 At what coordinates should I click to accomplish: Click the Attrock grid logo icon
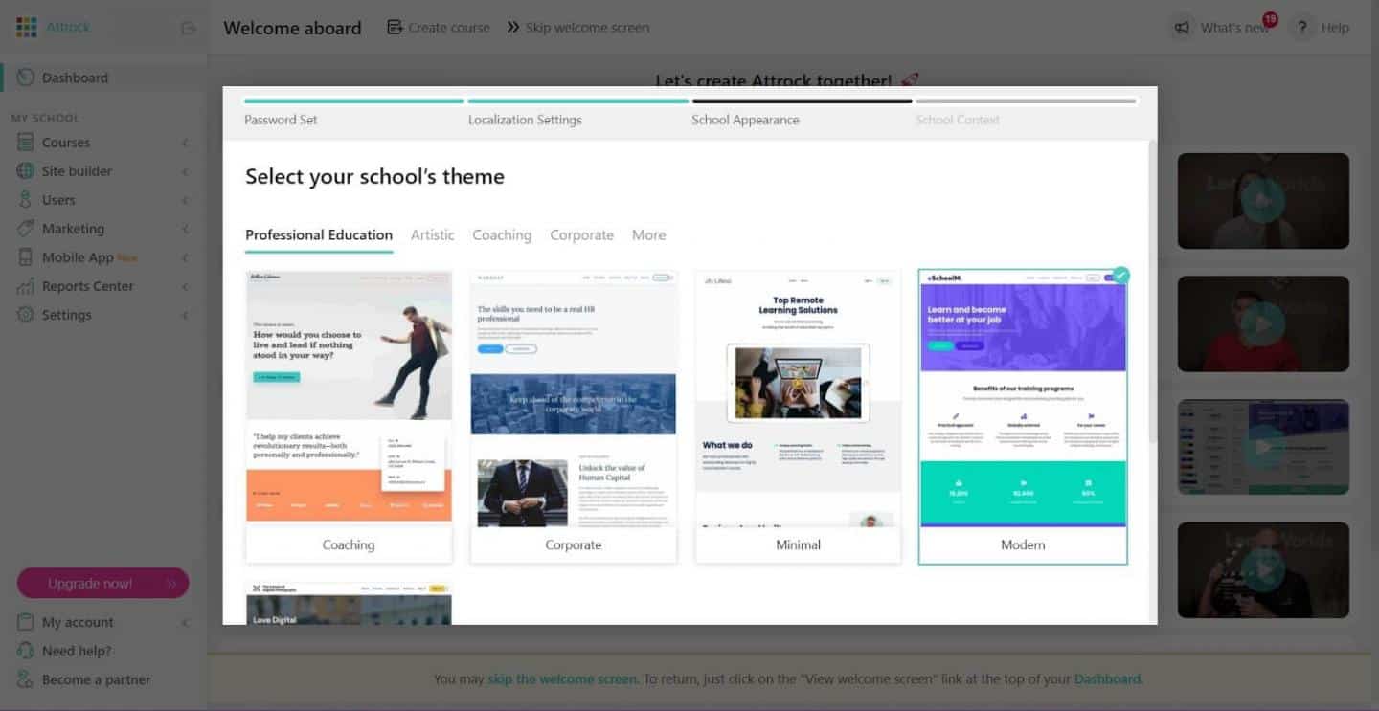pos(26,27)
